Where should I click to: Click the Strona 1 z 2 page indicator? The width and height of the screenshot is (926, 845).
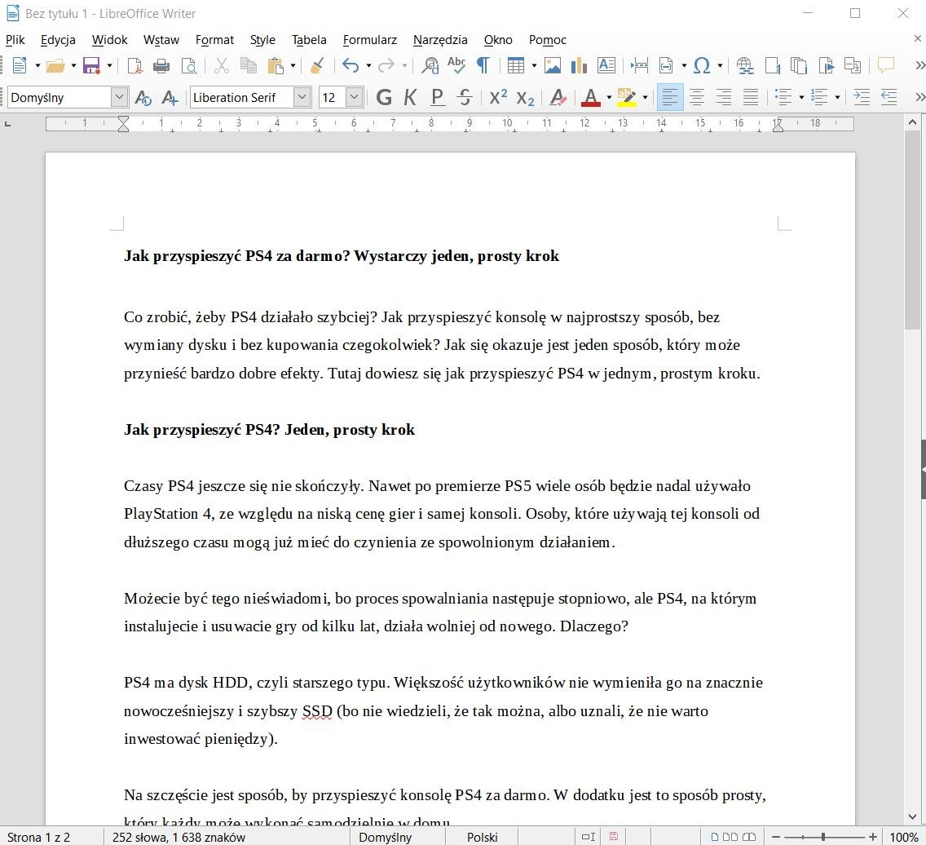click(38, 838)
